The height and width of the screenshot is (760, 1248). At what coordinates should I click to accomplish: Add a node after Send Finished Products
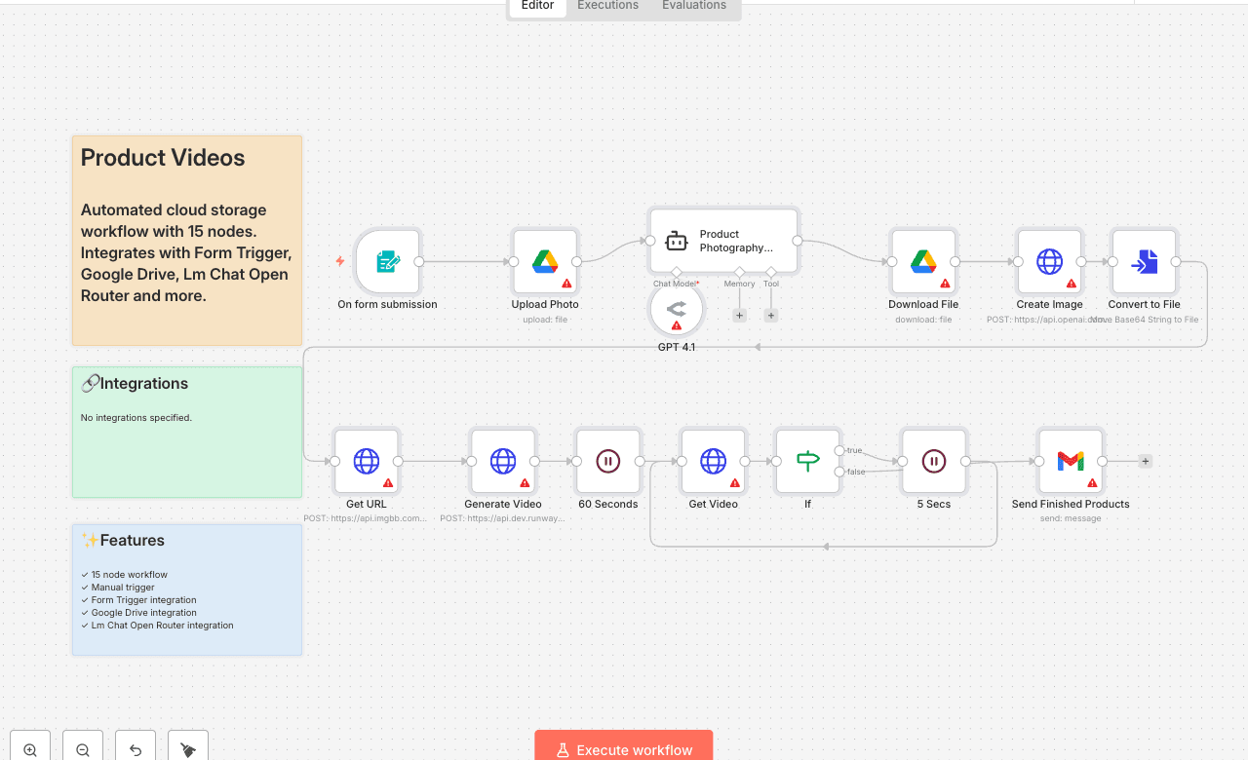click(1145, 461)
